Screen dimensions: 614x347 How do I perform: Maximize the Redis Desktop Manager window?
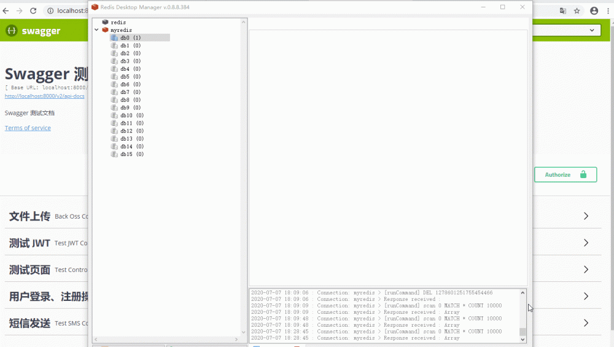[x=503, y=7]
